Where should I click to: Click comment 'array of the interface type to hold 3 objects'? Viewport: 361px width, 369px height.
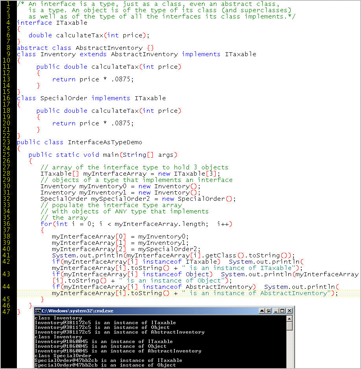140,167
